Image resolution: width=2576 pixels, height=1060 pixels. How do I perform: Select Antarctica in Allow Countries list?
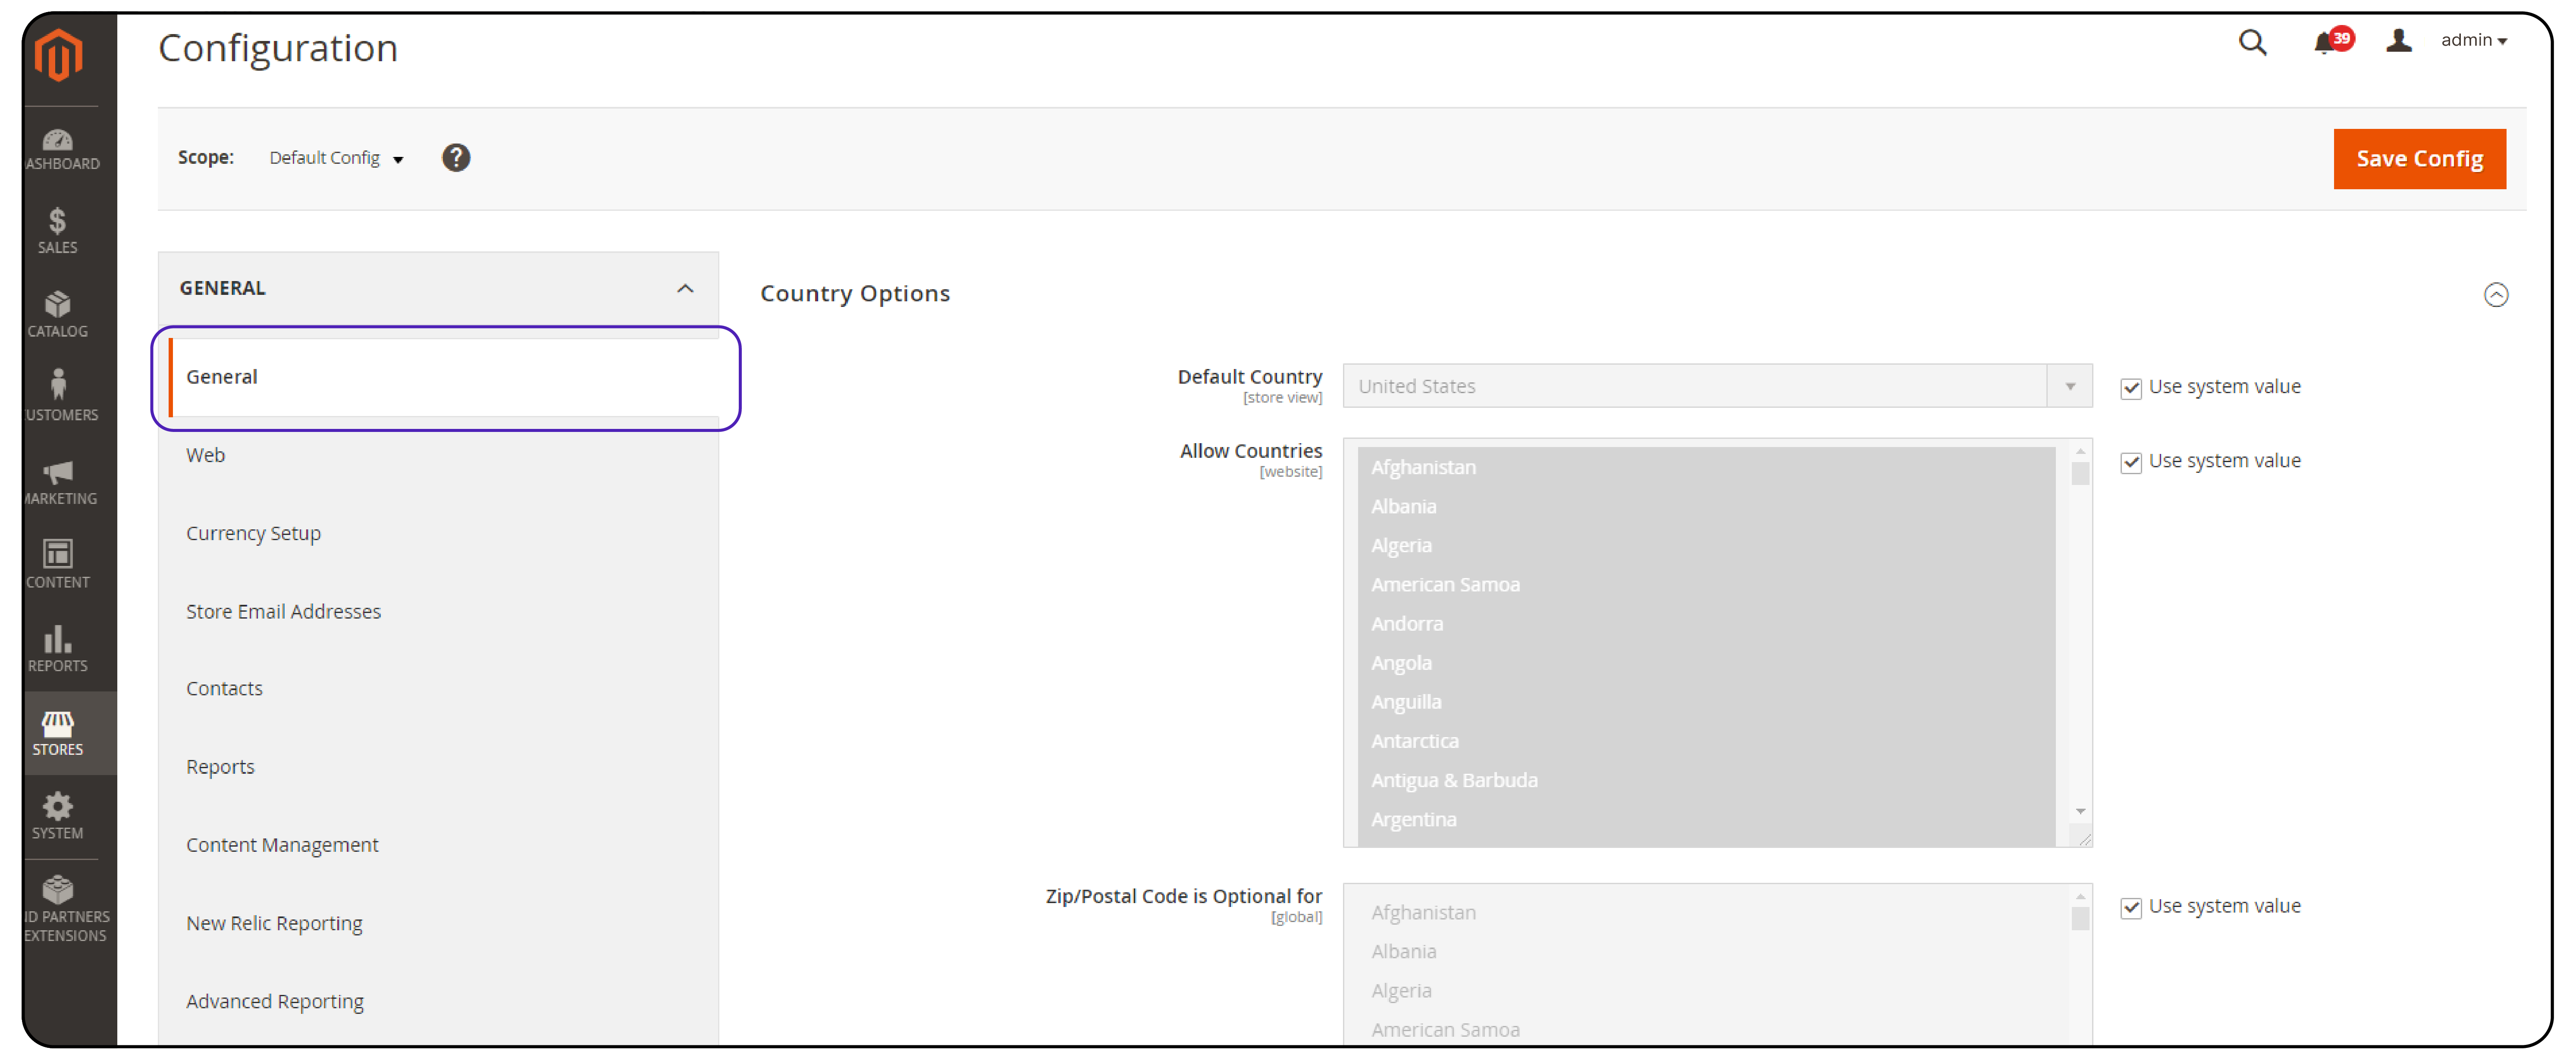(x=1706, y=741)
